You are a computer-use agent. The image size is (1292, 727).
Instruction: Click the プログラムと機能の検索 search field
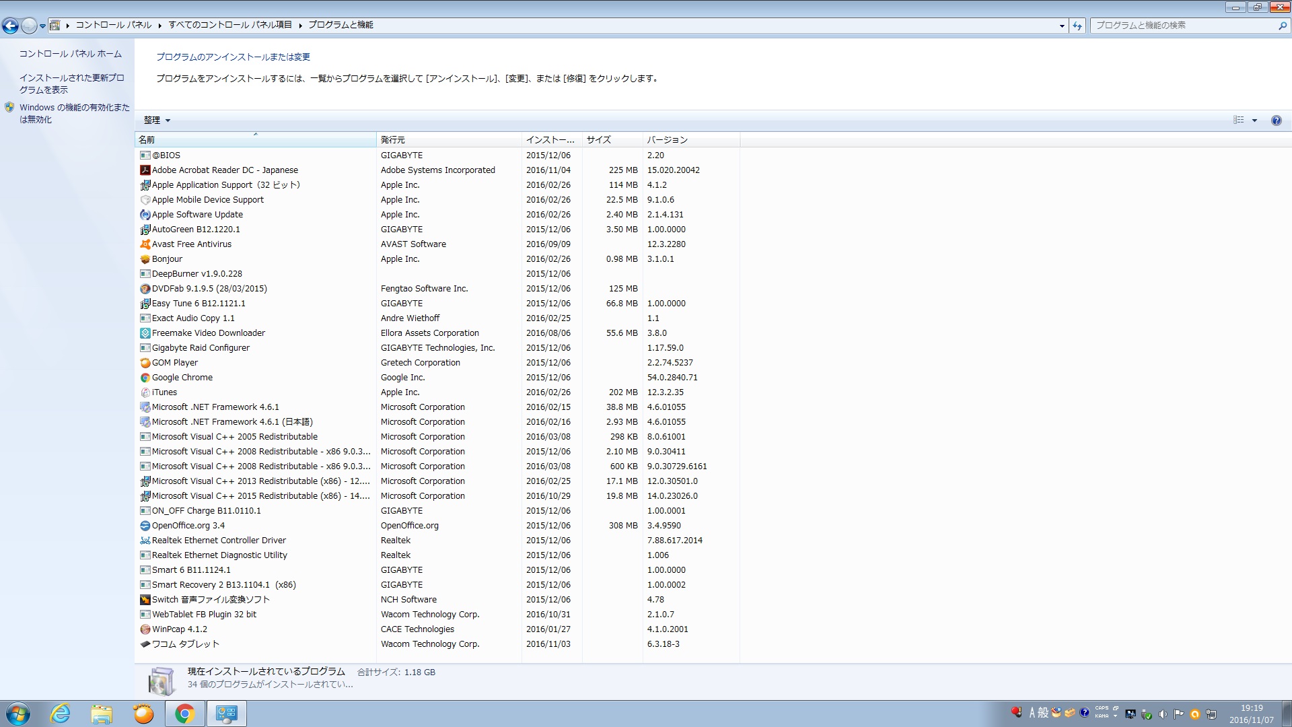click(x=1184, y=26)
